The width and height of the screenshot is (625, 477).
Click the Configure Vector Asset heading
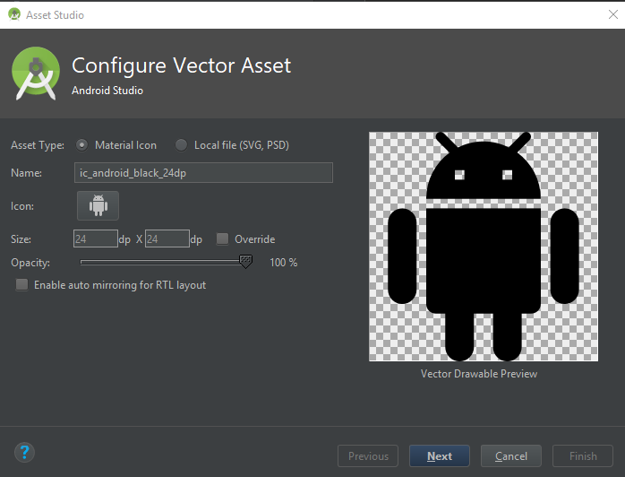tap(182, 65)
